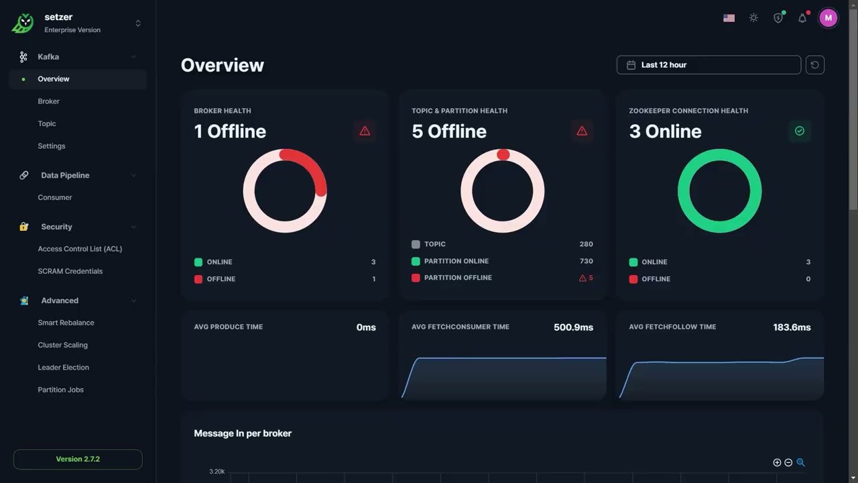
Task: Zoom in on Message In chart
Action: (x=777, y=463)
